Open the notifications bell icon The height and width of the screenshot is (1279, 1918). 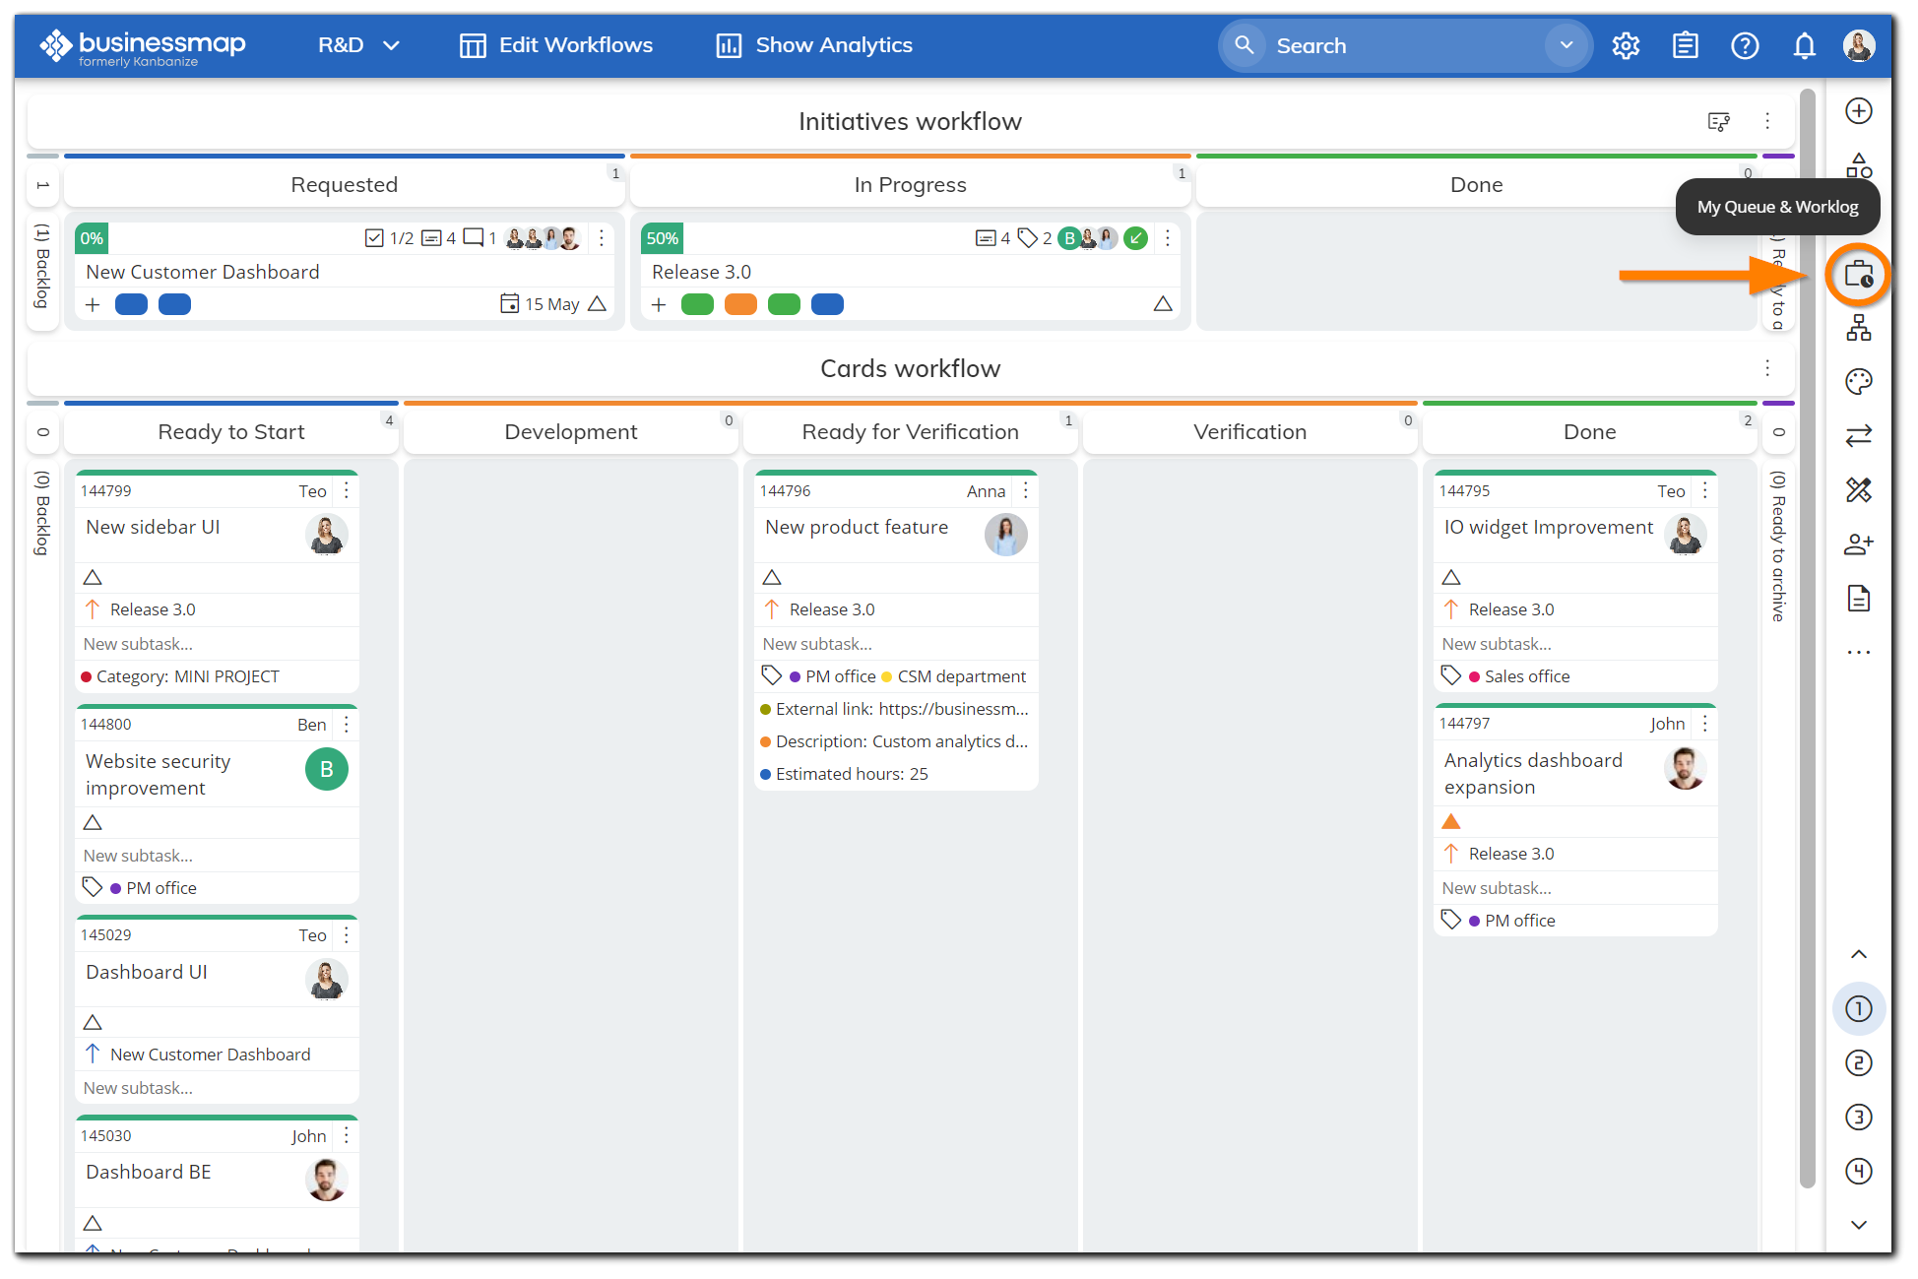click(1804, 45)
